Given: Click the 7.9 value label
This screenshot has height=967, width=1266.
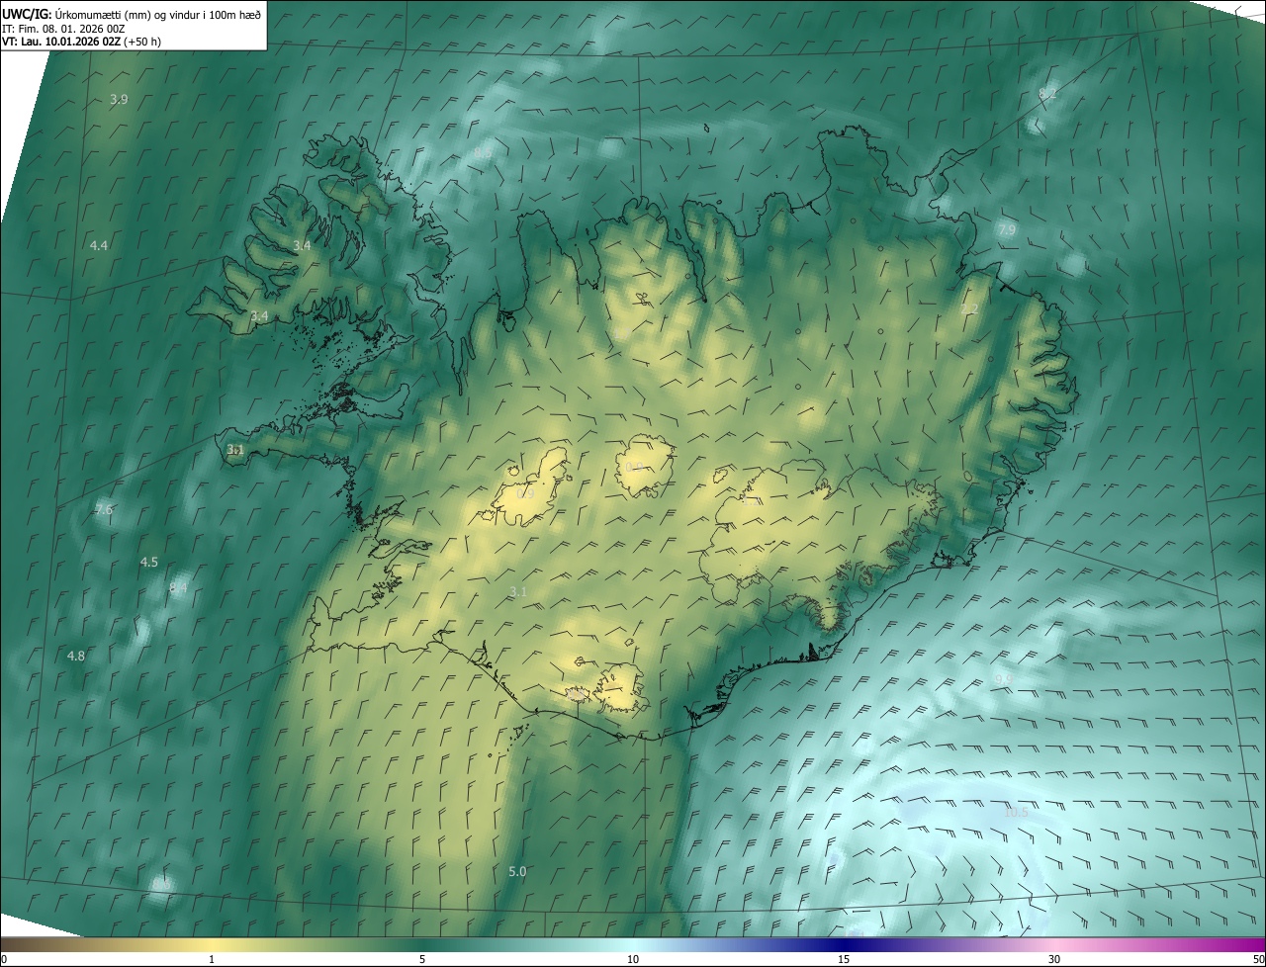Looking at the screenshot, I should tap(1007, 229).
